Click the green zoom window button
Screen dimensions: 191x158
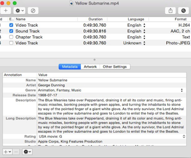tap(15, 3)
